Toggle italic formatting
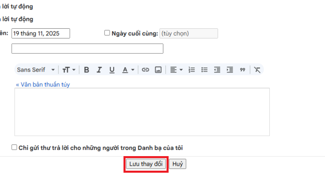 tap(99, 70)
